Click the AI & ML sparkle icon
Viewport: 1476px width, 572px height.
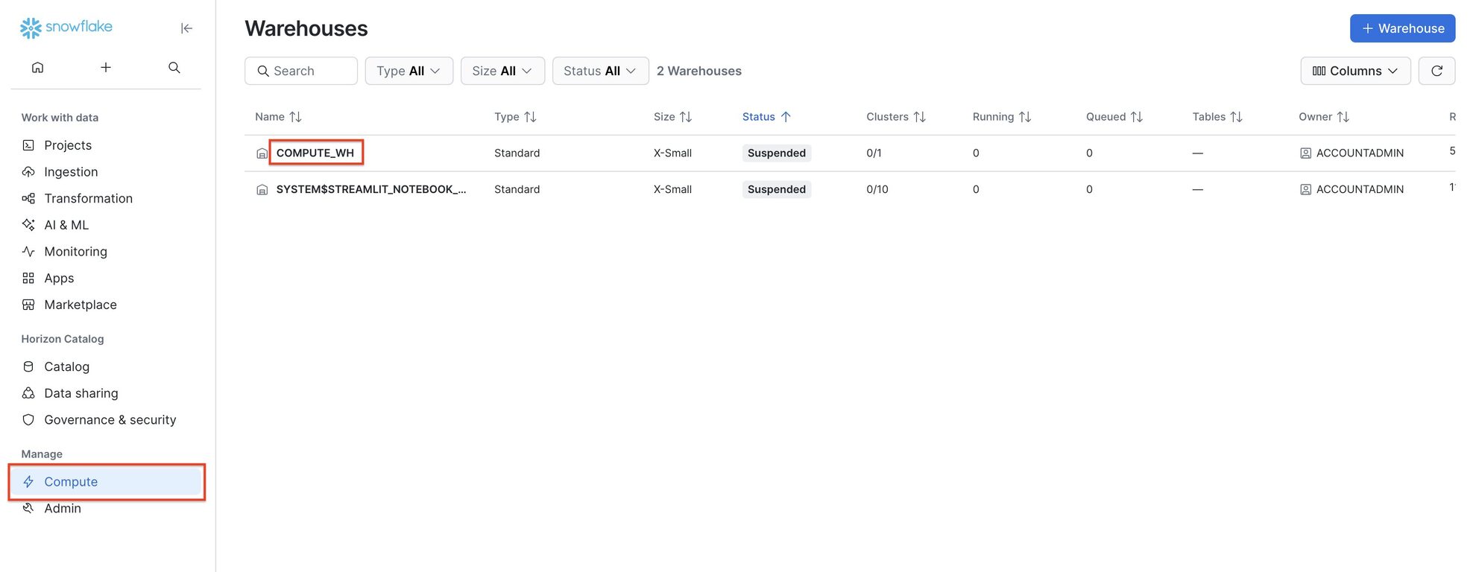[28, 225]
